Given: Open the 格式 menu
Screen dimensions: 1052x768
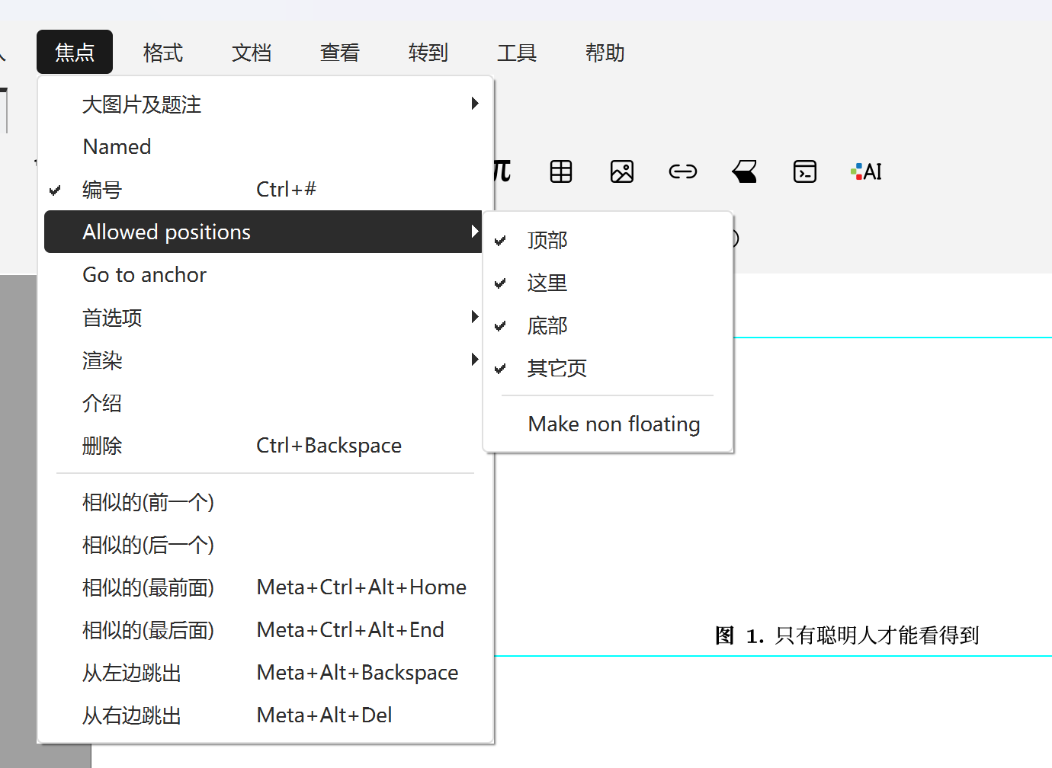Looking at the screenshot, I should tap(162, 53).
